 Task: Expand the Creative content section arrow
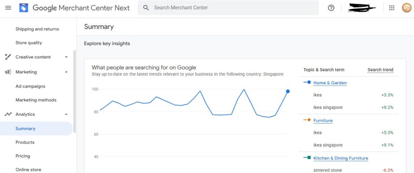(66, 57)
